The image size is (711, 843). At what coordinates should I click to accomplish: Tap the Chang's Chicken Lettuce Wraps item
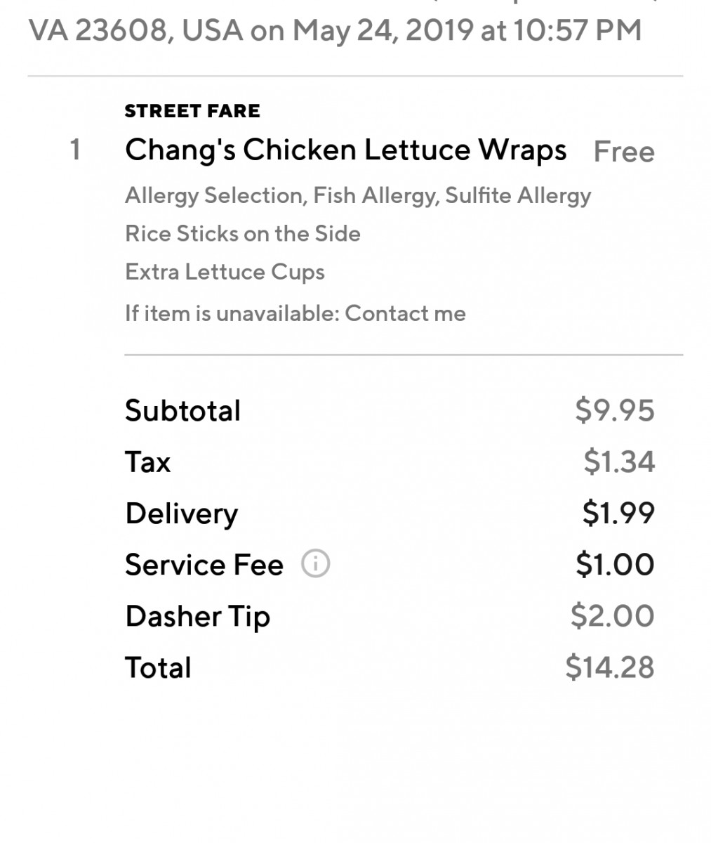point(345,150)
